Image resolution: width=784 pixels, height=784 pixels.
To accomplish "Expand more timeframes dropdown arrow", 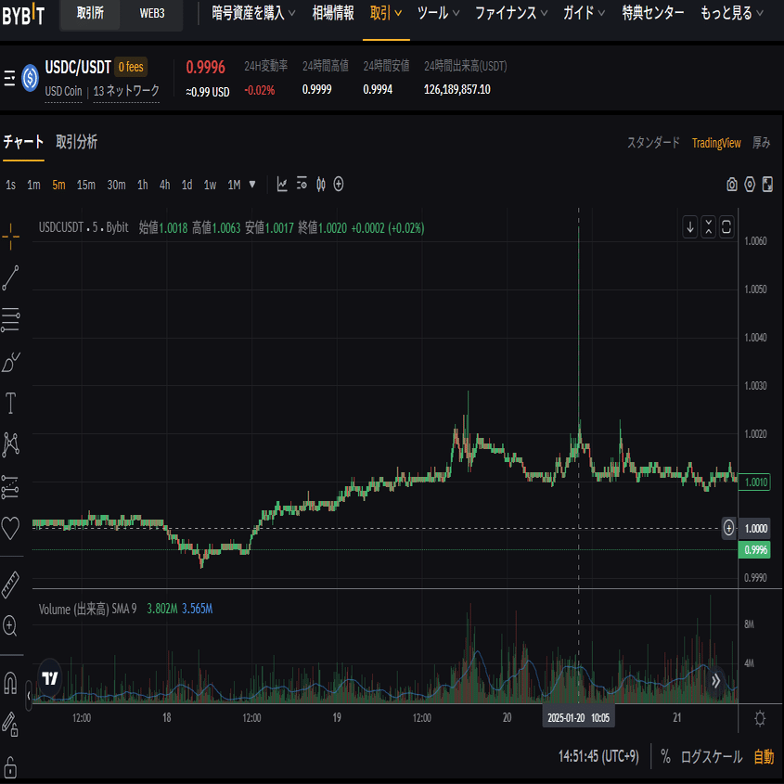I will [252, 185].
